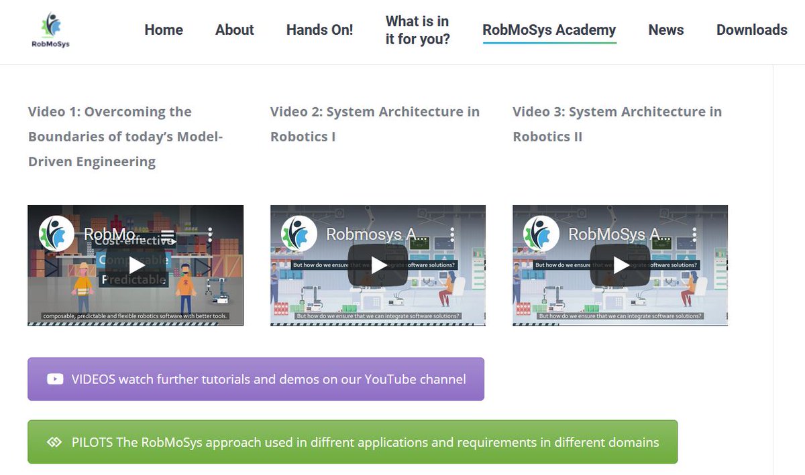Click heading Video 2: System Architecture in Robotics I

[x=375, y=124]
